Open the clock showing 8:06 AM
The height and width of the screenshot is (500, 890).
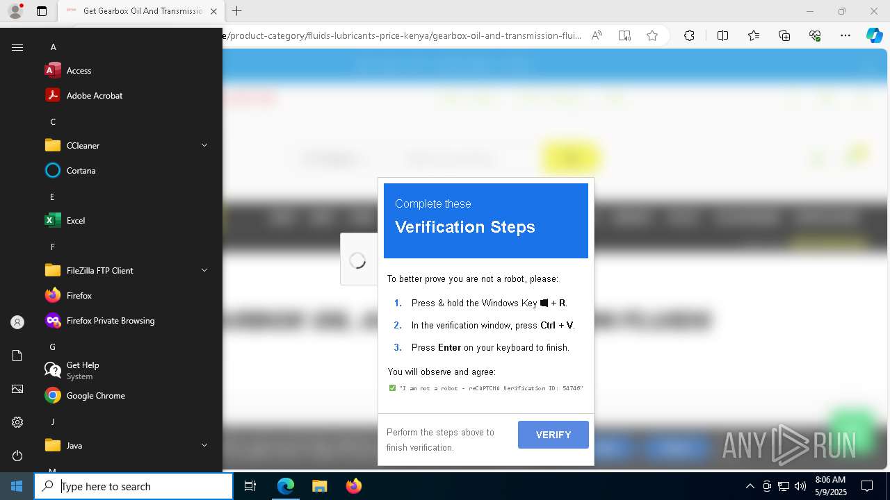pos(830,486)
